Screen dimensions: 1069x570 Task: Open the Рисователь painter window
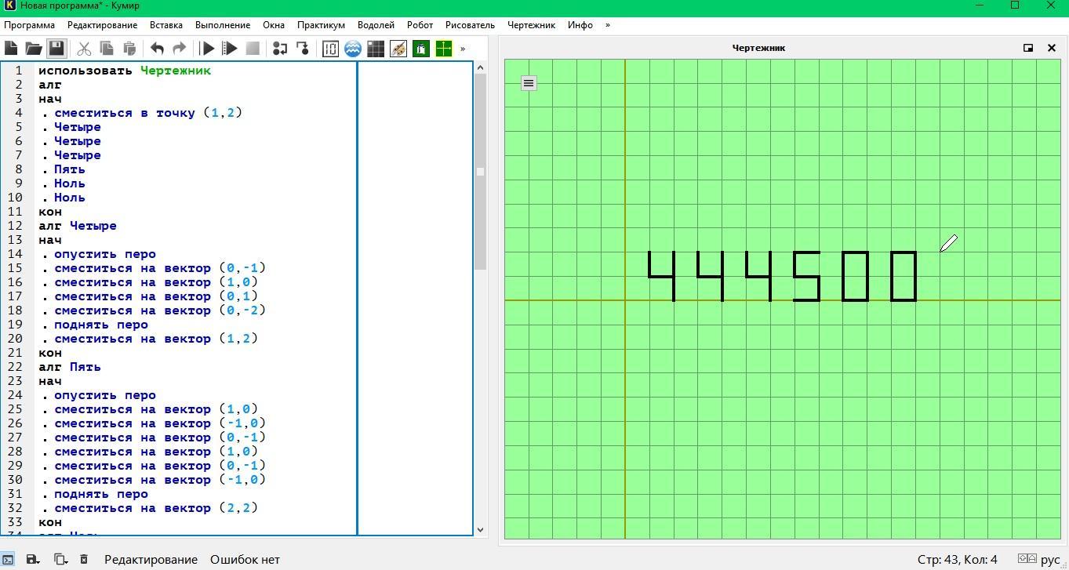point(398,49)
